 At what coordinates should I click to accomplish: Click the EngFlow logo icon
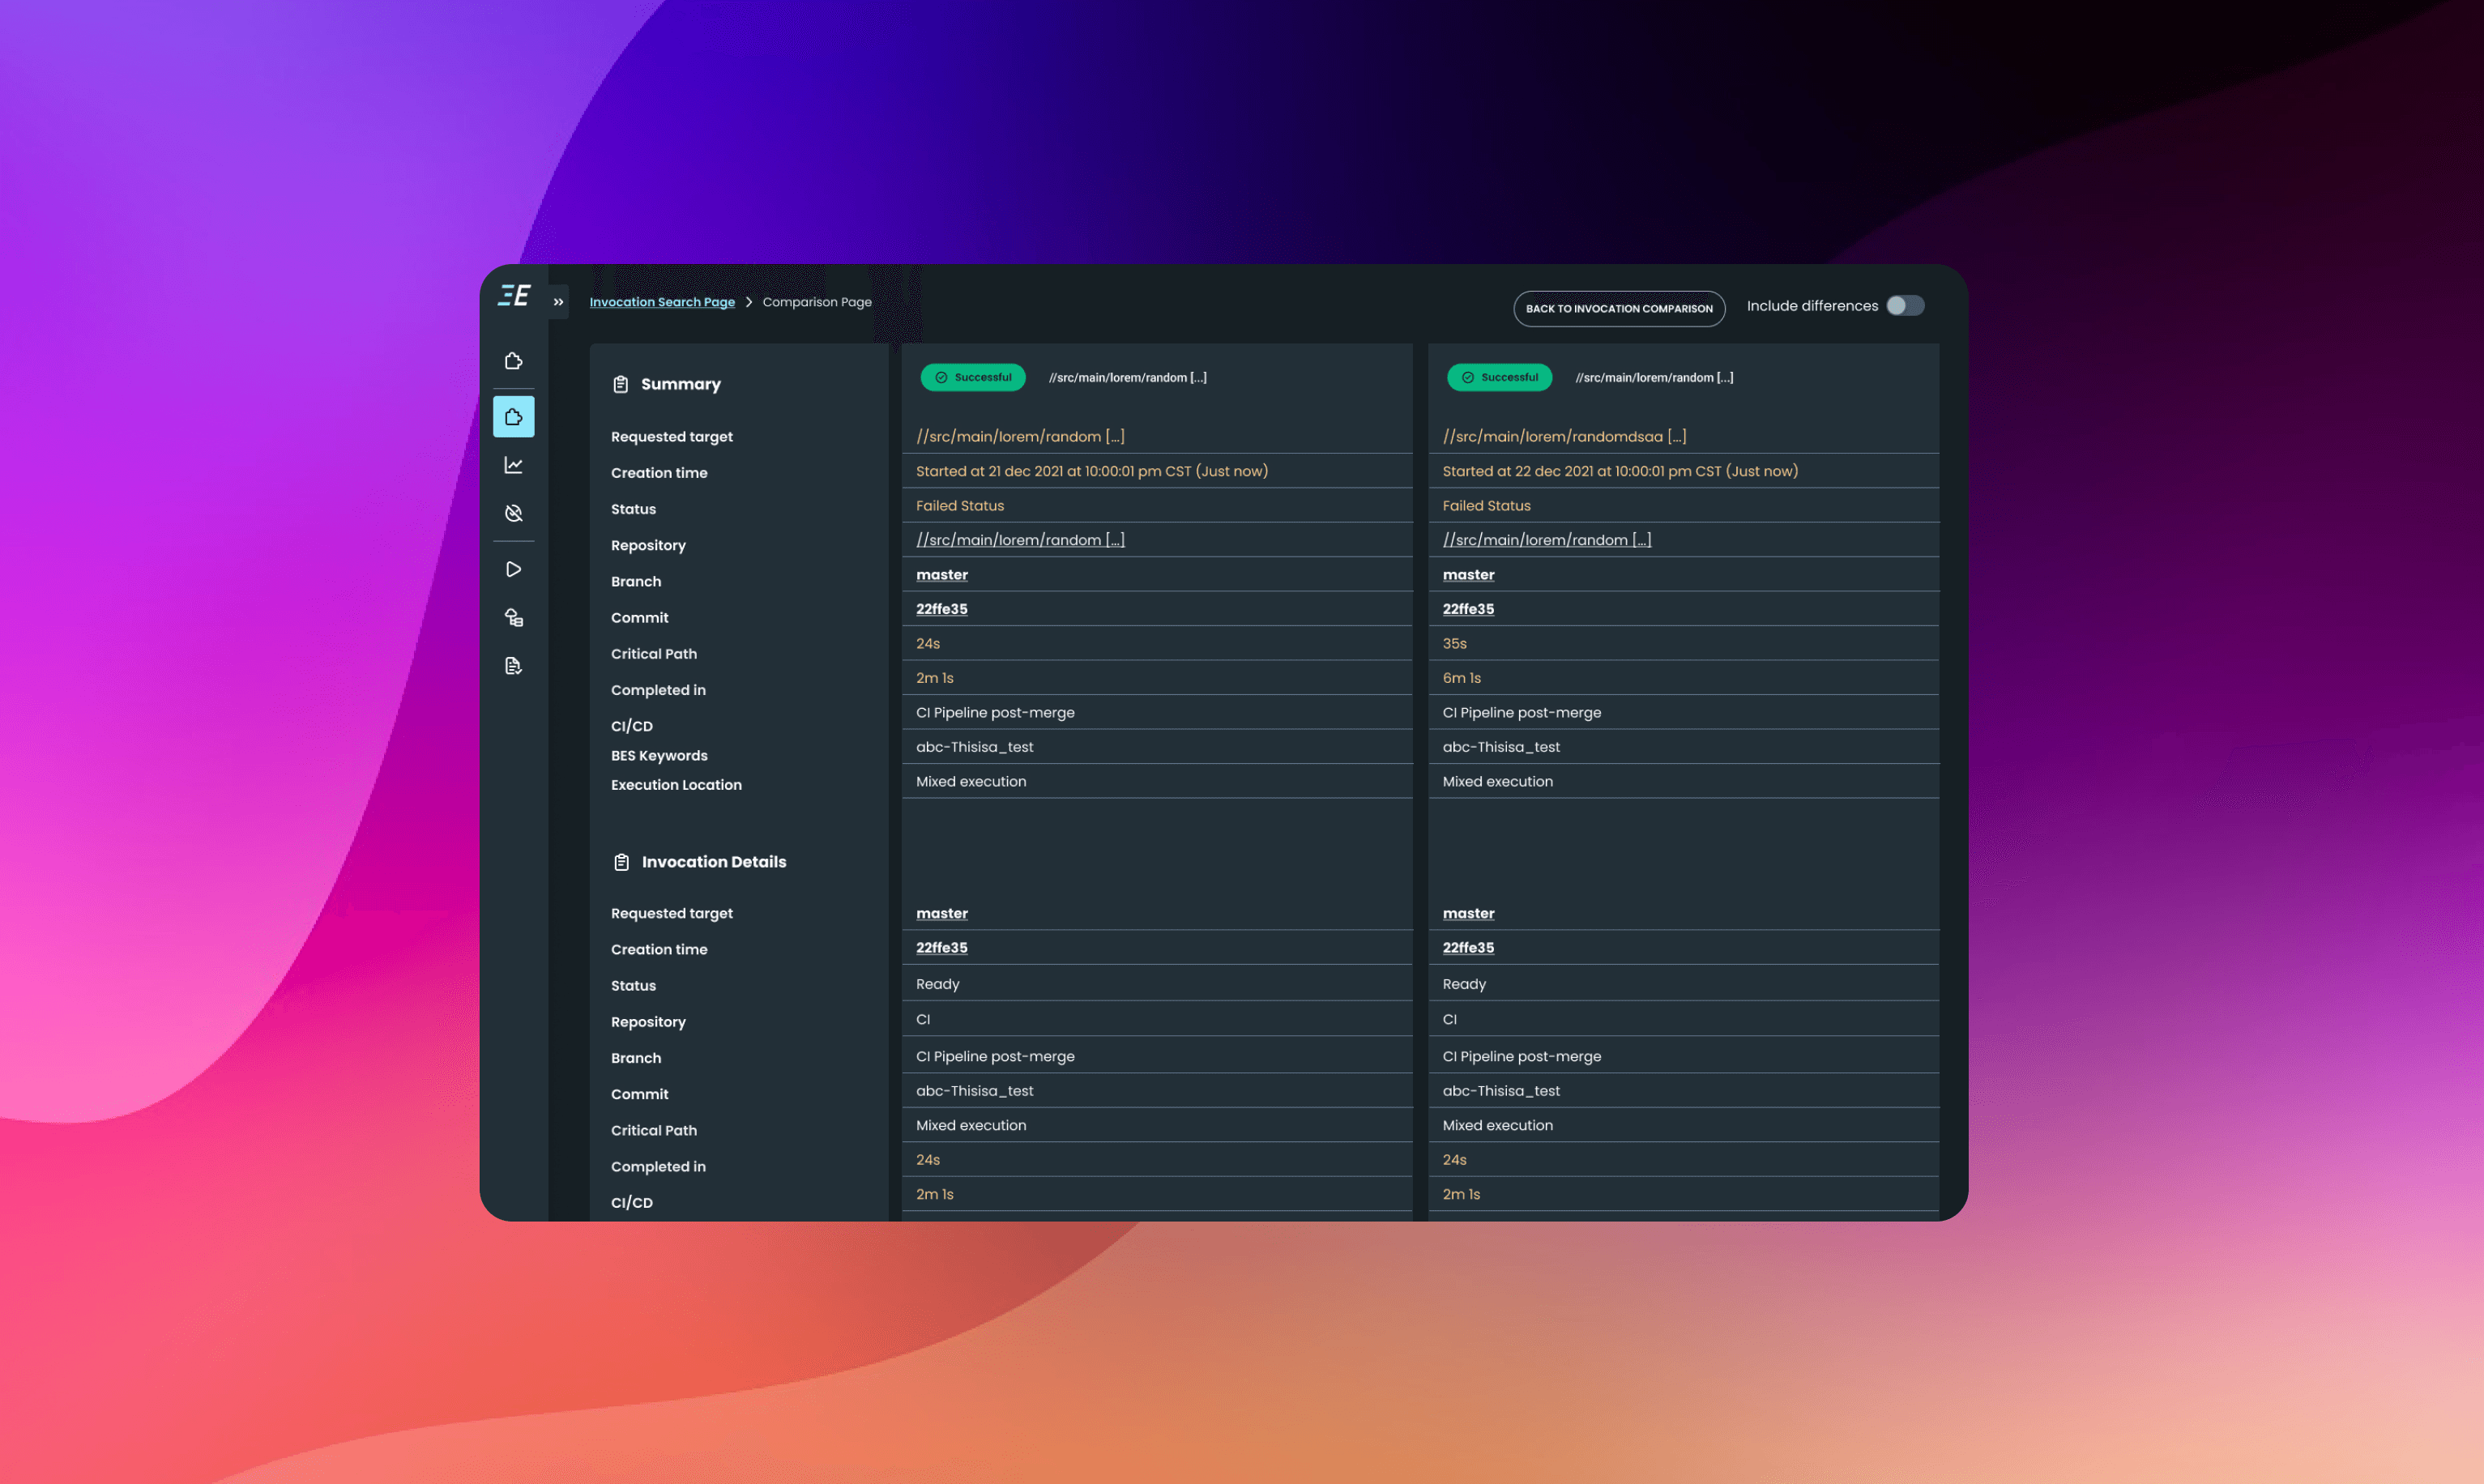(513, 296)
